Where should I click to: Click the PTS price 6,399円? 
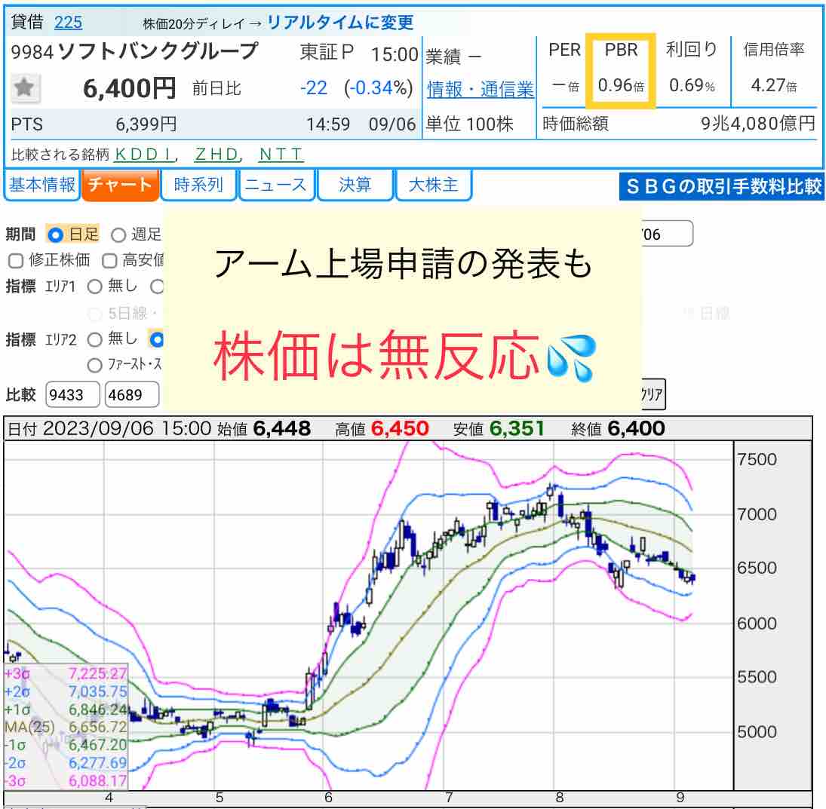click(146, 124)
